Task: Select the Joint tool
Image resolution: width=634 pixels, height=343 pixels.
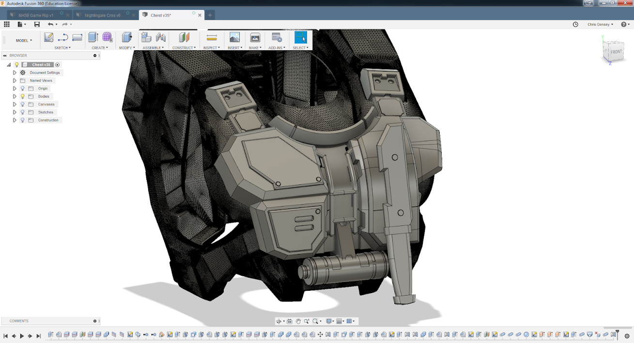Action: (x=161, y=37)
